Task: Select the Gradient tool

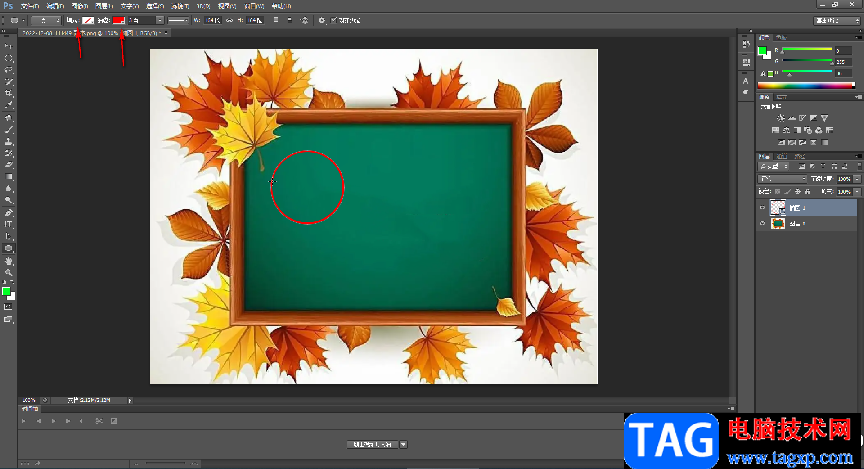Action: point(9,177)
